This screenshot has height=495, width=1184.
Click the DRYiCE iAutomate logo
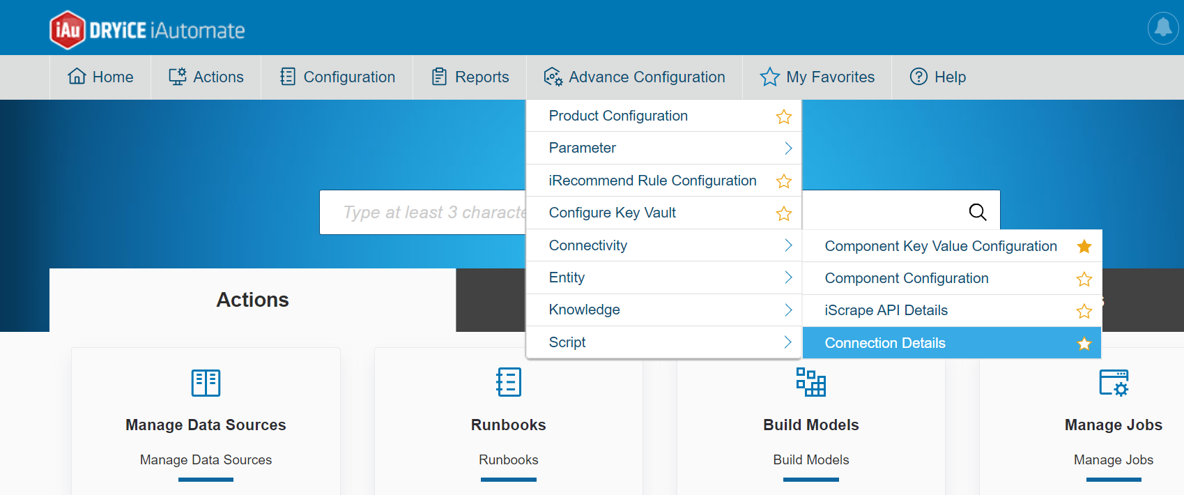point(148,30)
